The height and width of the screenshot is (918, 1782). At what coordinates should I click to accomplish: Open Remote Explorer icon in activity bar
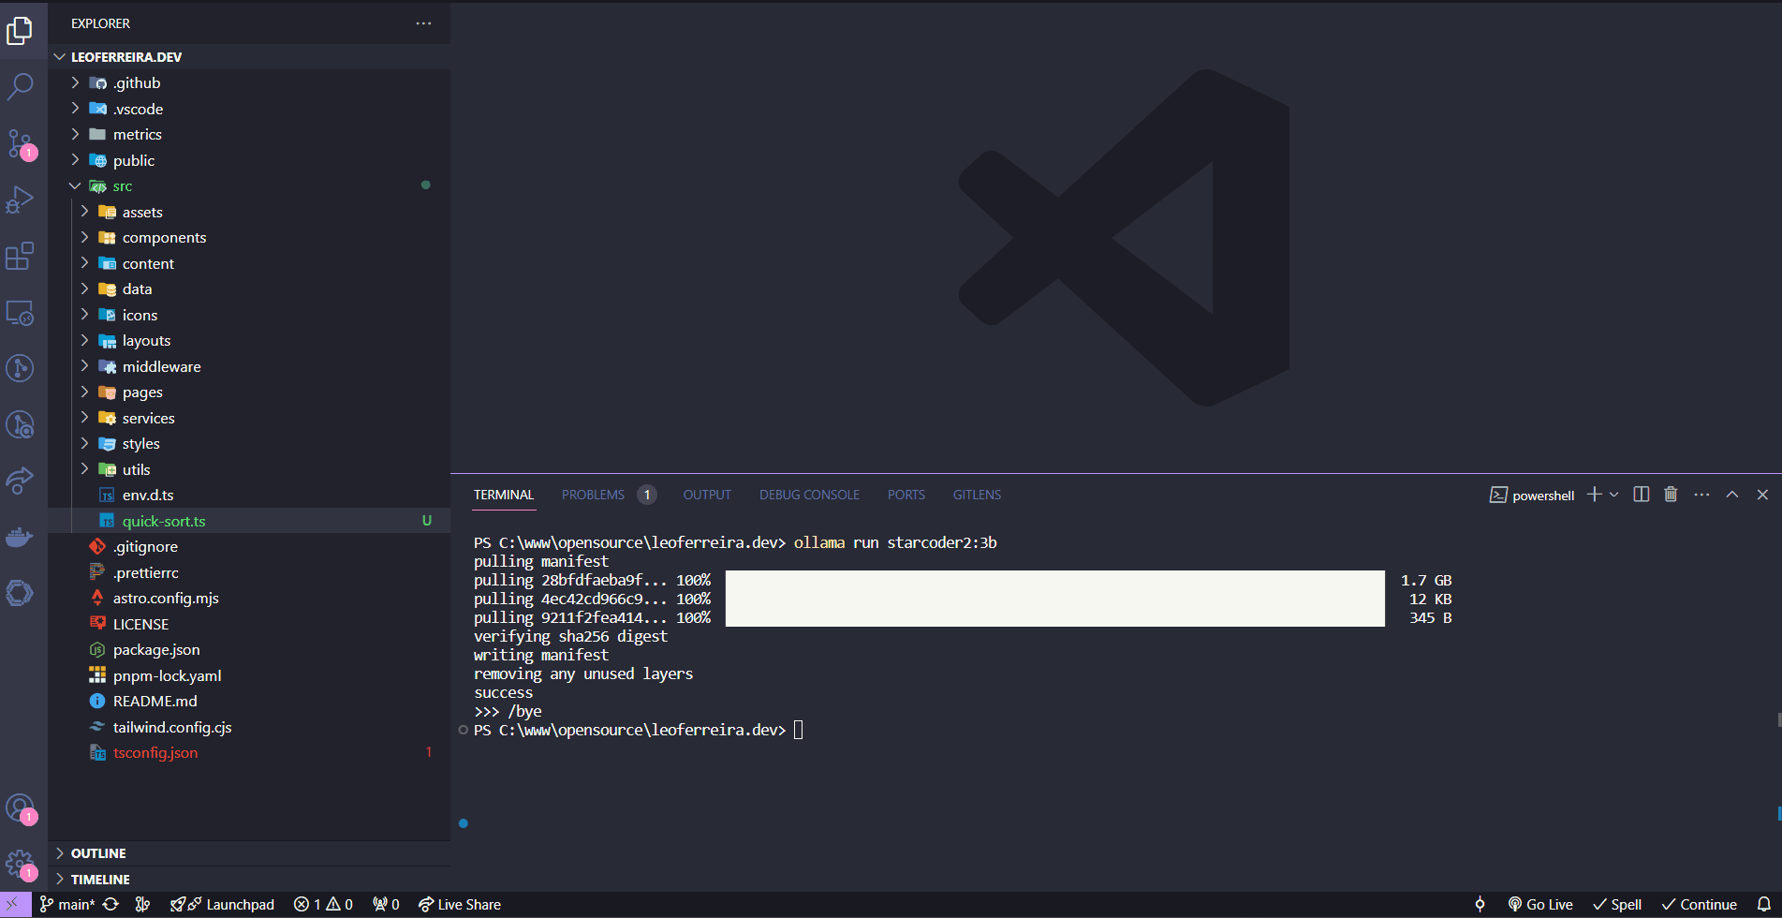pos(20,312)
